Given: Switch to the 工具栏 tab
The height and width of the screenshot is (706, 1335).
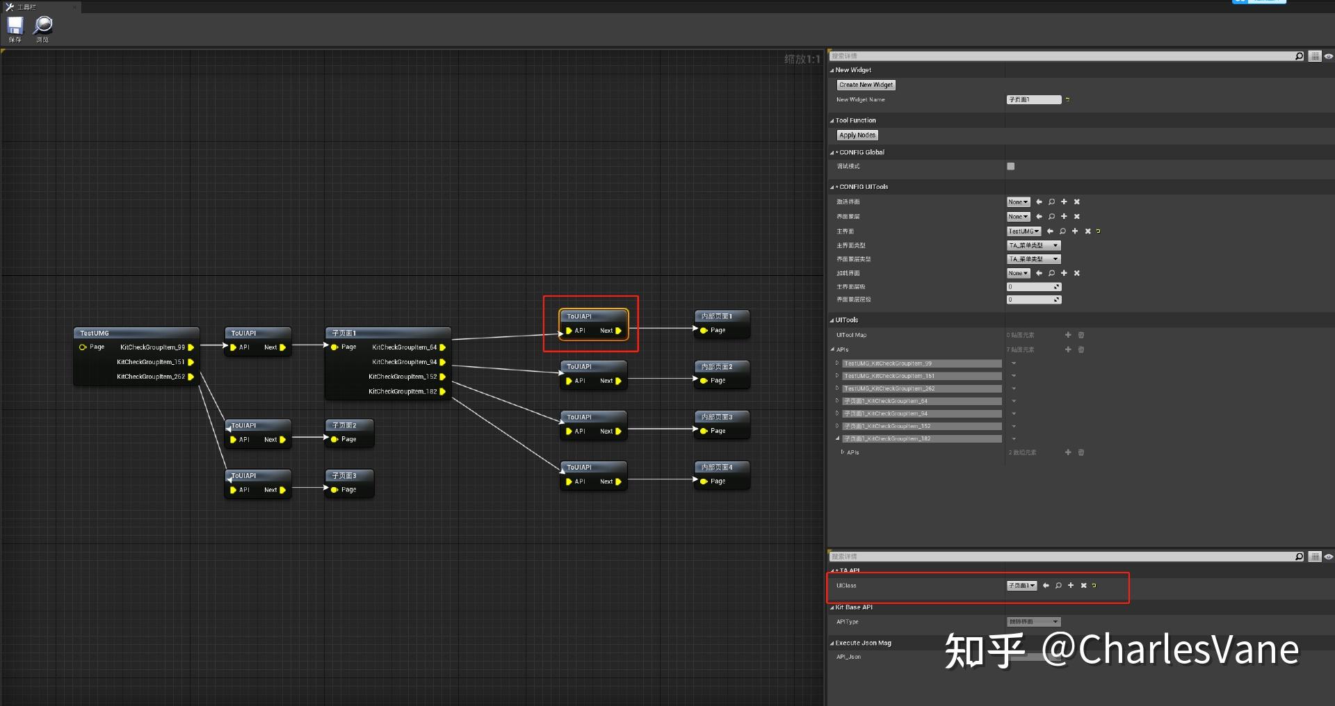Looking at the screenshot, I should pyautogui.click(x=28, y=6).
